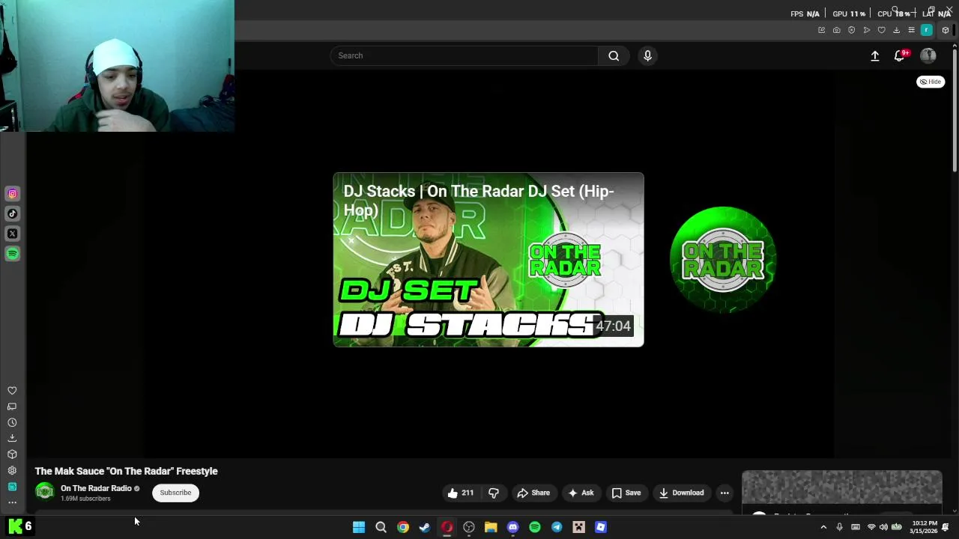959x539 pixels.
Task: Click the On The Radar Radio avatar
Action: pos(45,493)
